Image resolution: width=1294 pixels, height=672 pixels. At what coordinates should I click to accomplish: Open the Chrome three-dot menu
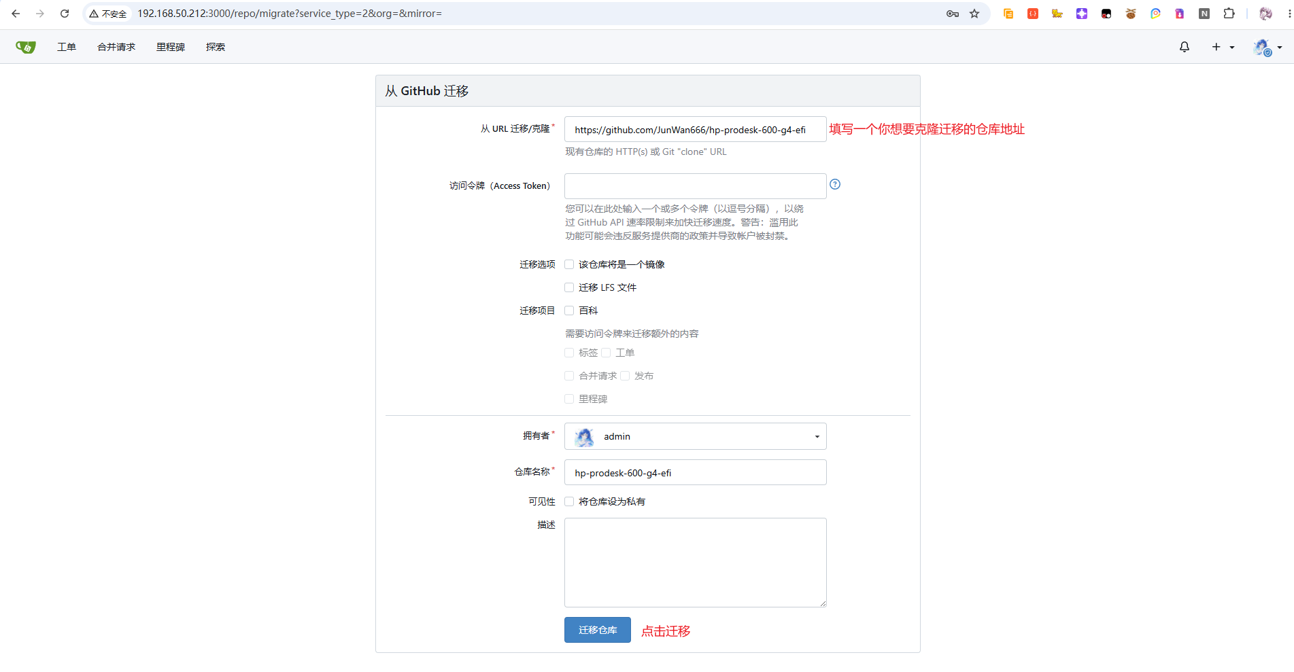pos(1289,14)
